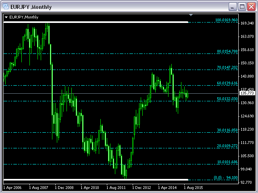This screenshot has width=258, height=193.
Task: Click the chart window icon in title bar
Action: [6, 7]
